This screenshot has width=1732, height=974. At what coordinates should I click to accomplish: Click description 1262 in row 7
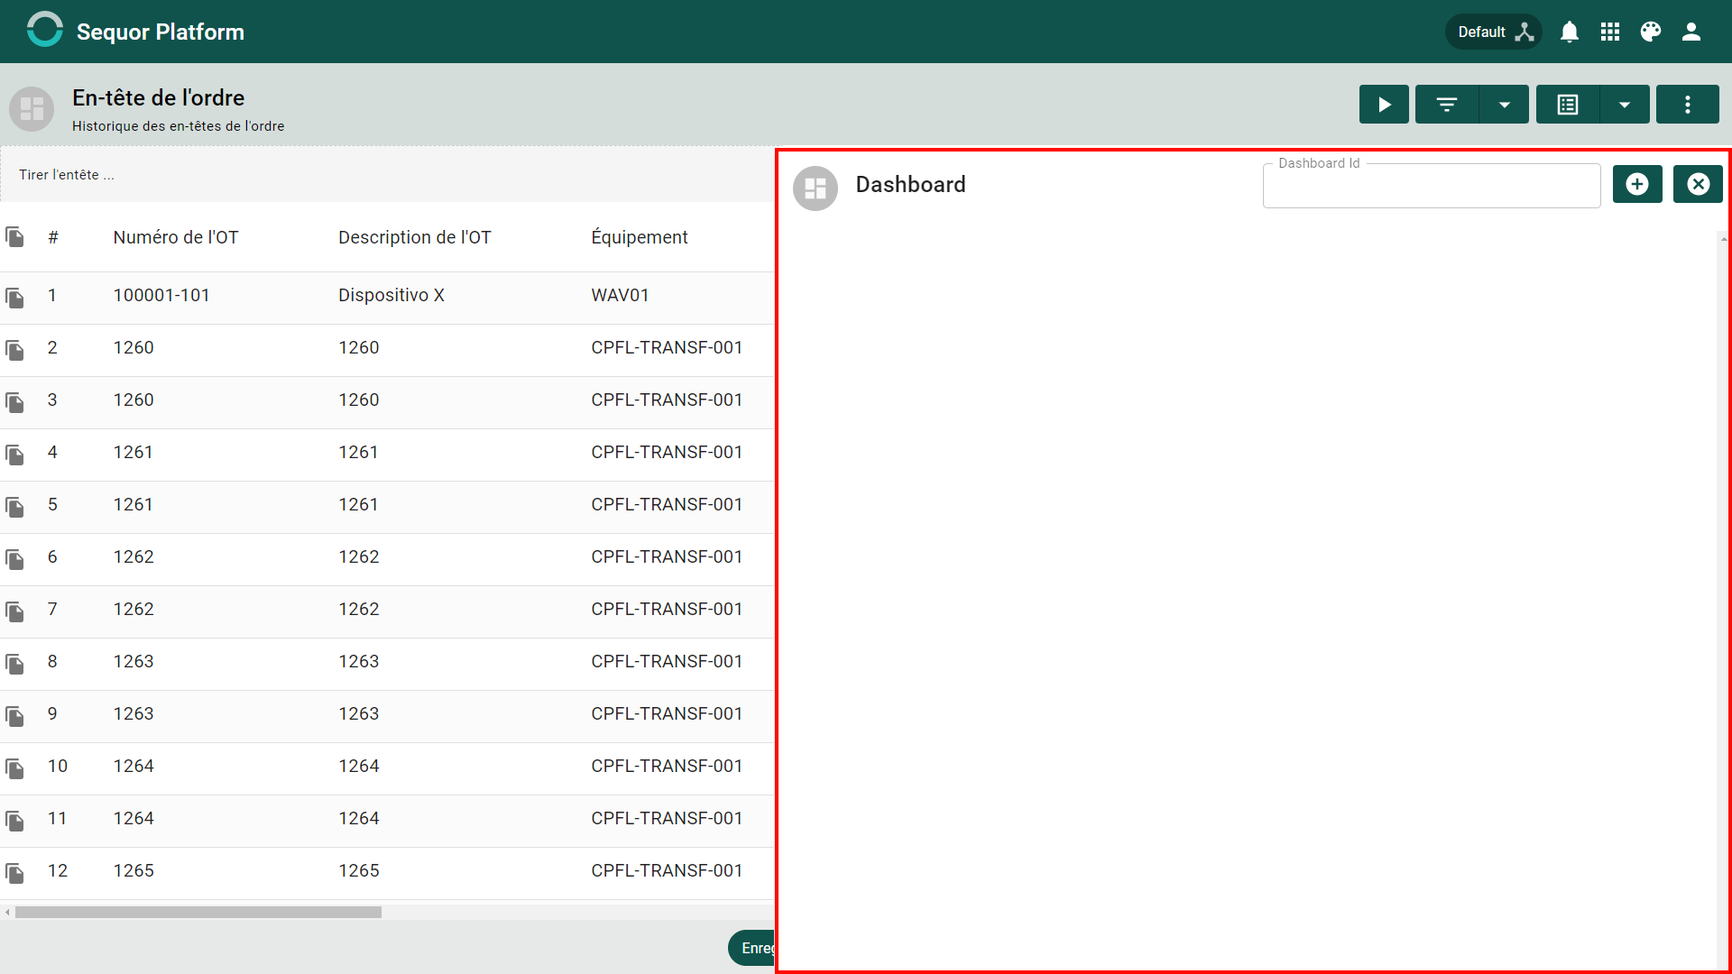[359, 609]
